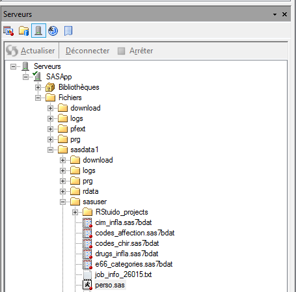Select the perso.sas program icon

pyautogui.click(x=87, y=285)
